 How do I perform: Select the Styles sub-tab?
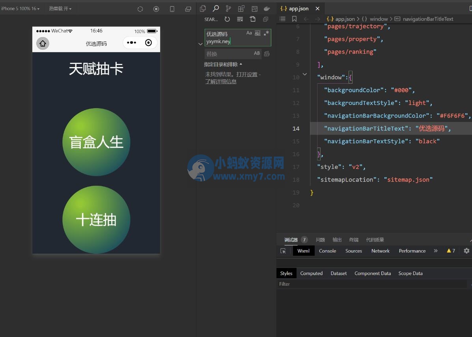coord(286,273)
